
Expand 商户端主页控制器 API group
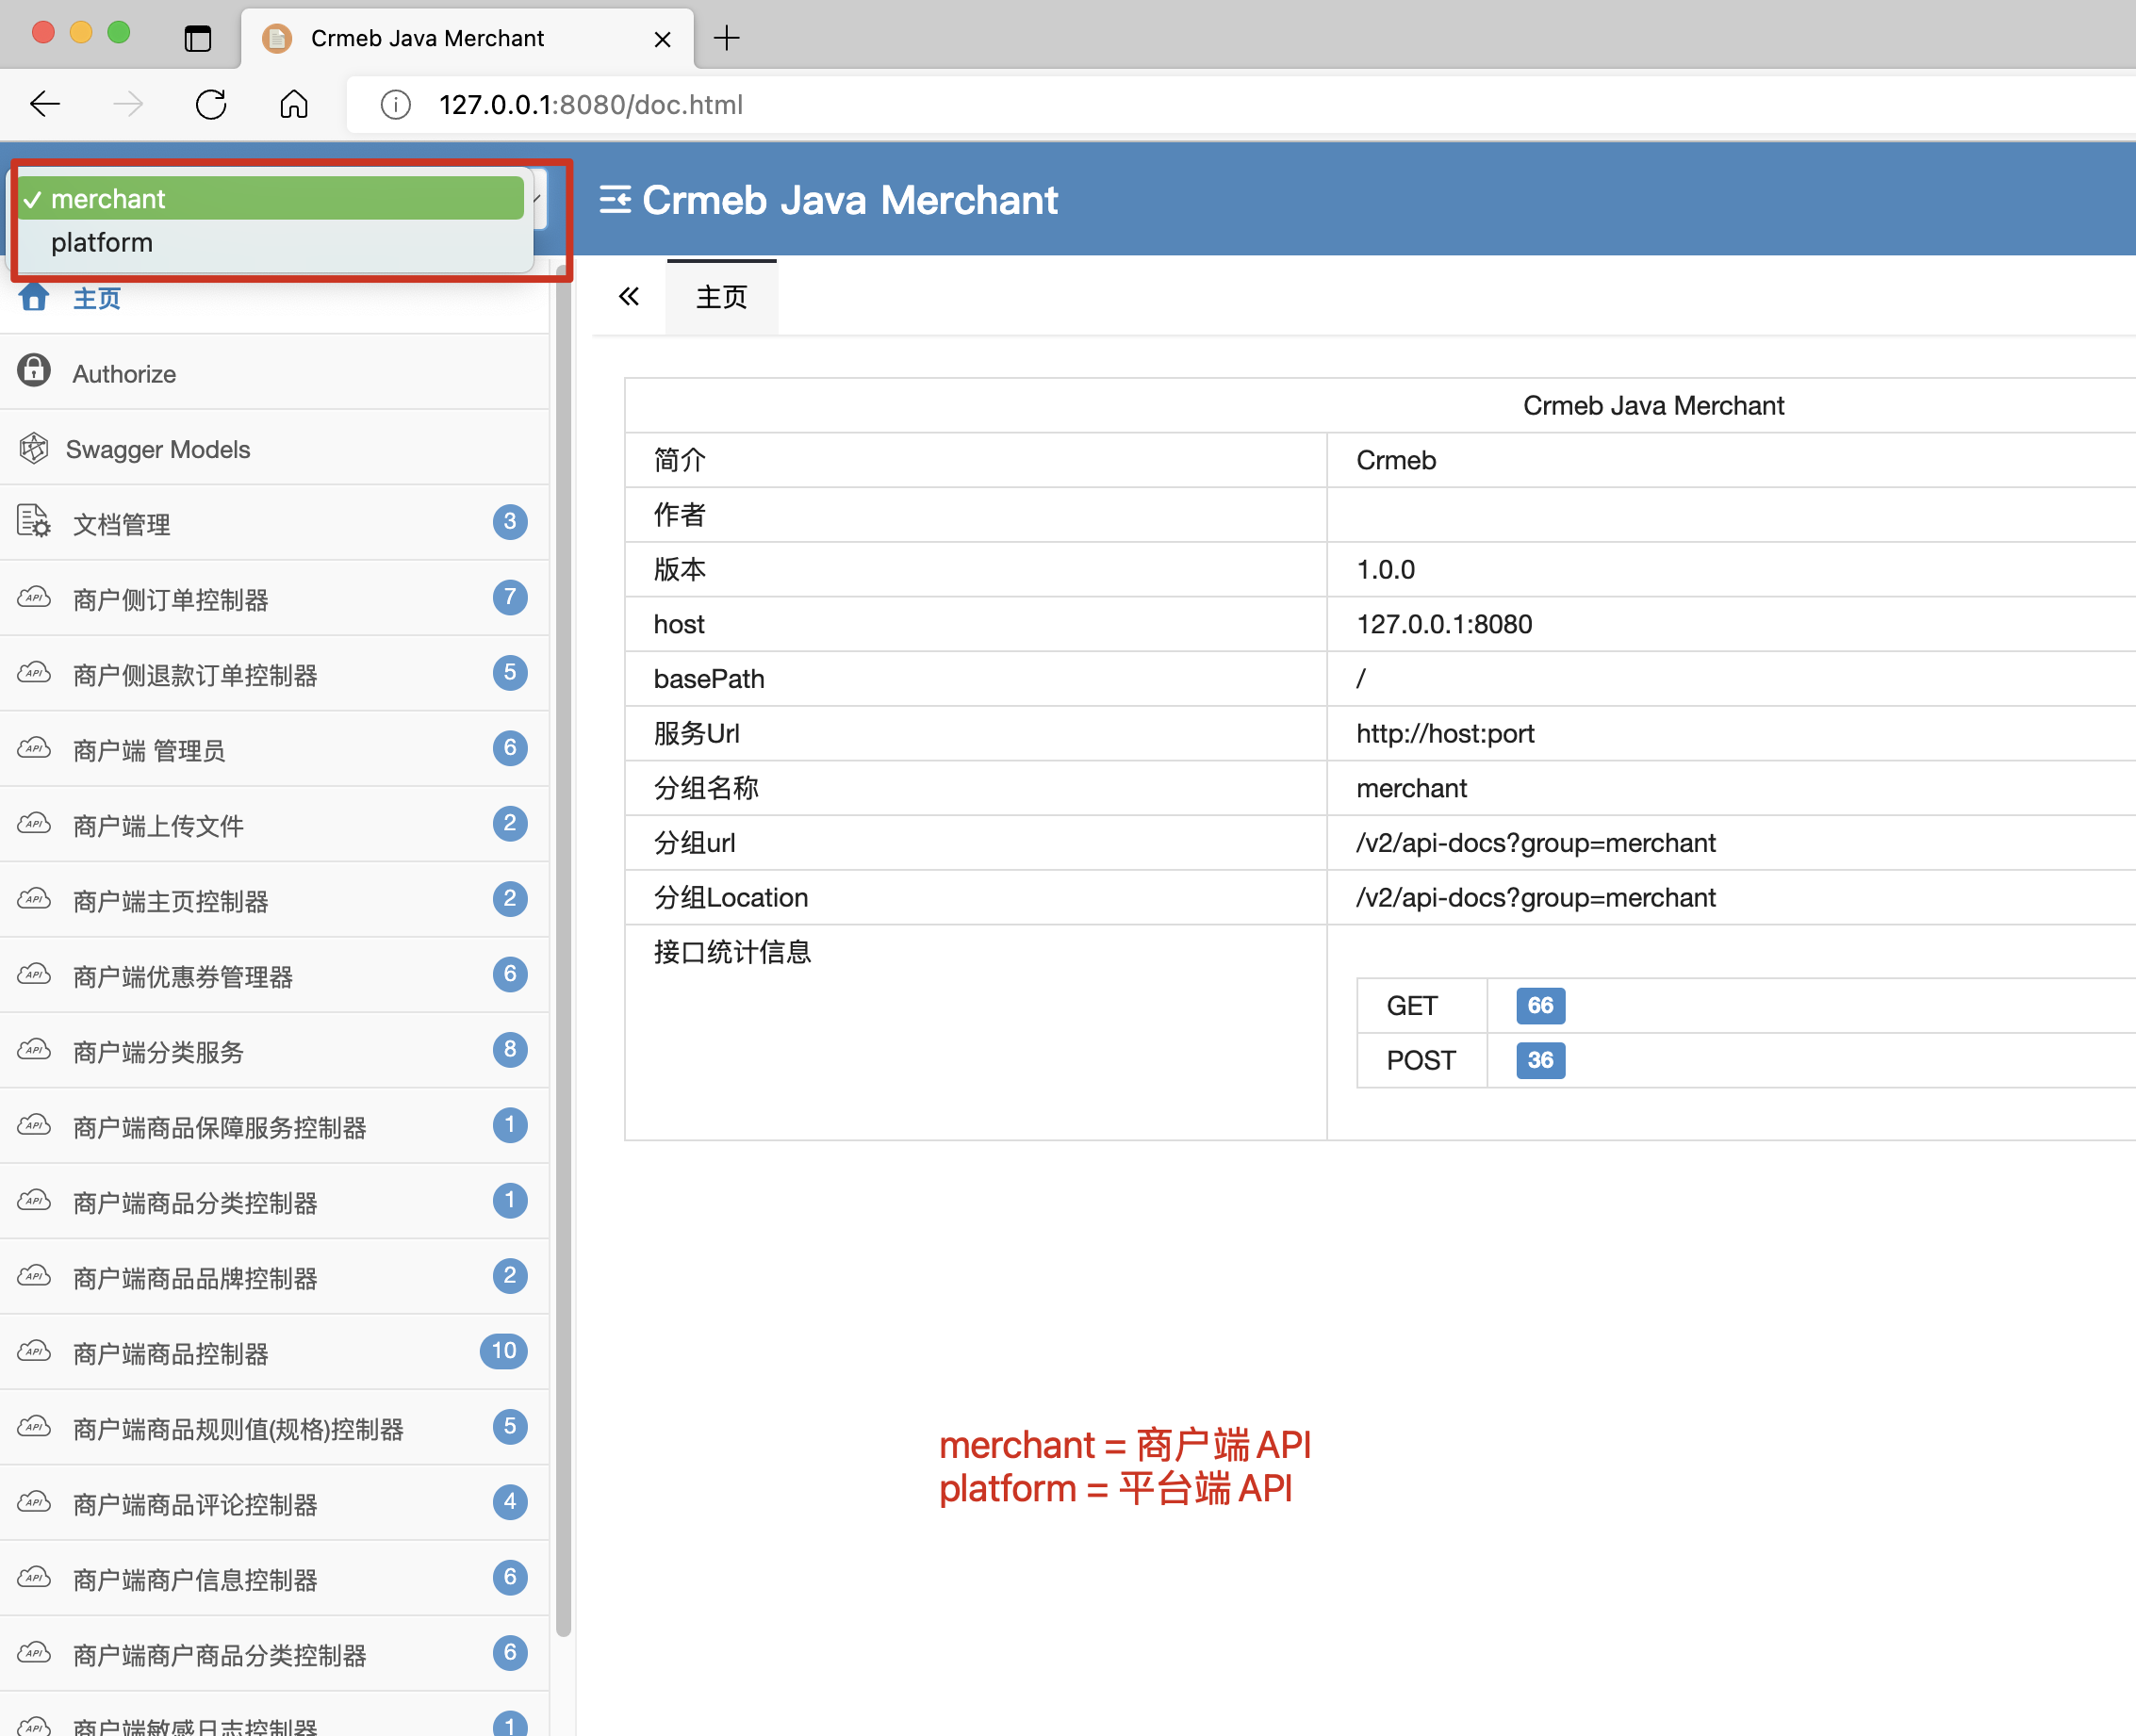[x=274, y=900]
